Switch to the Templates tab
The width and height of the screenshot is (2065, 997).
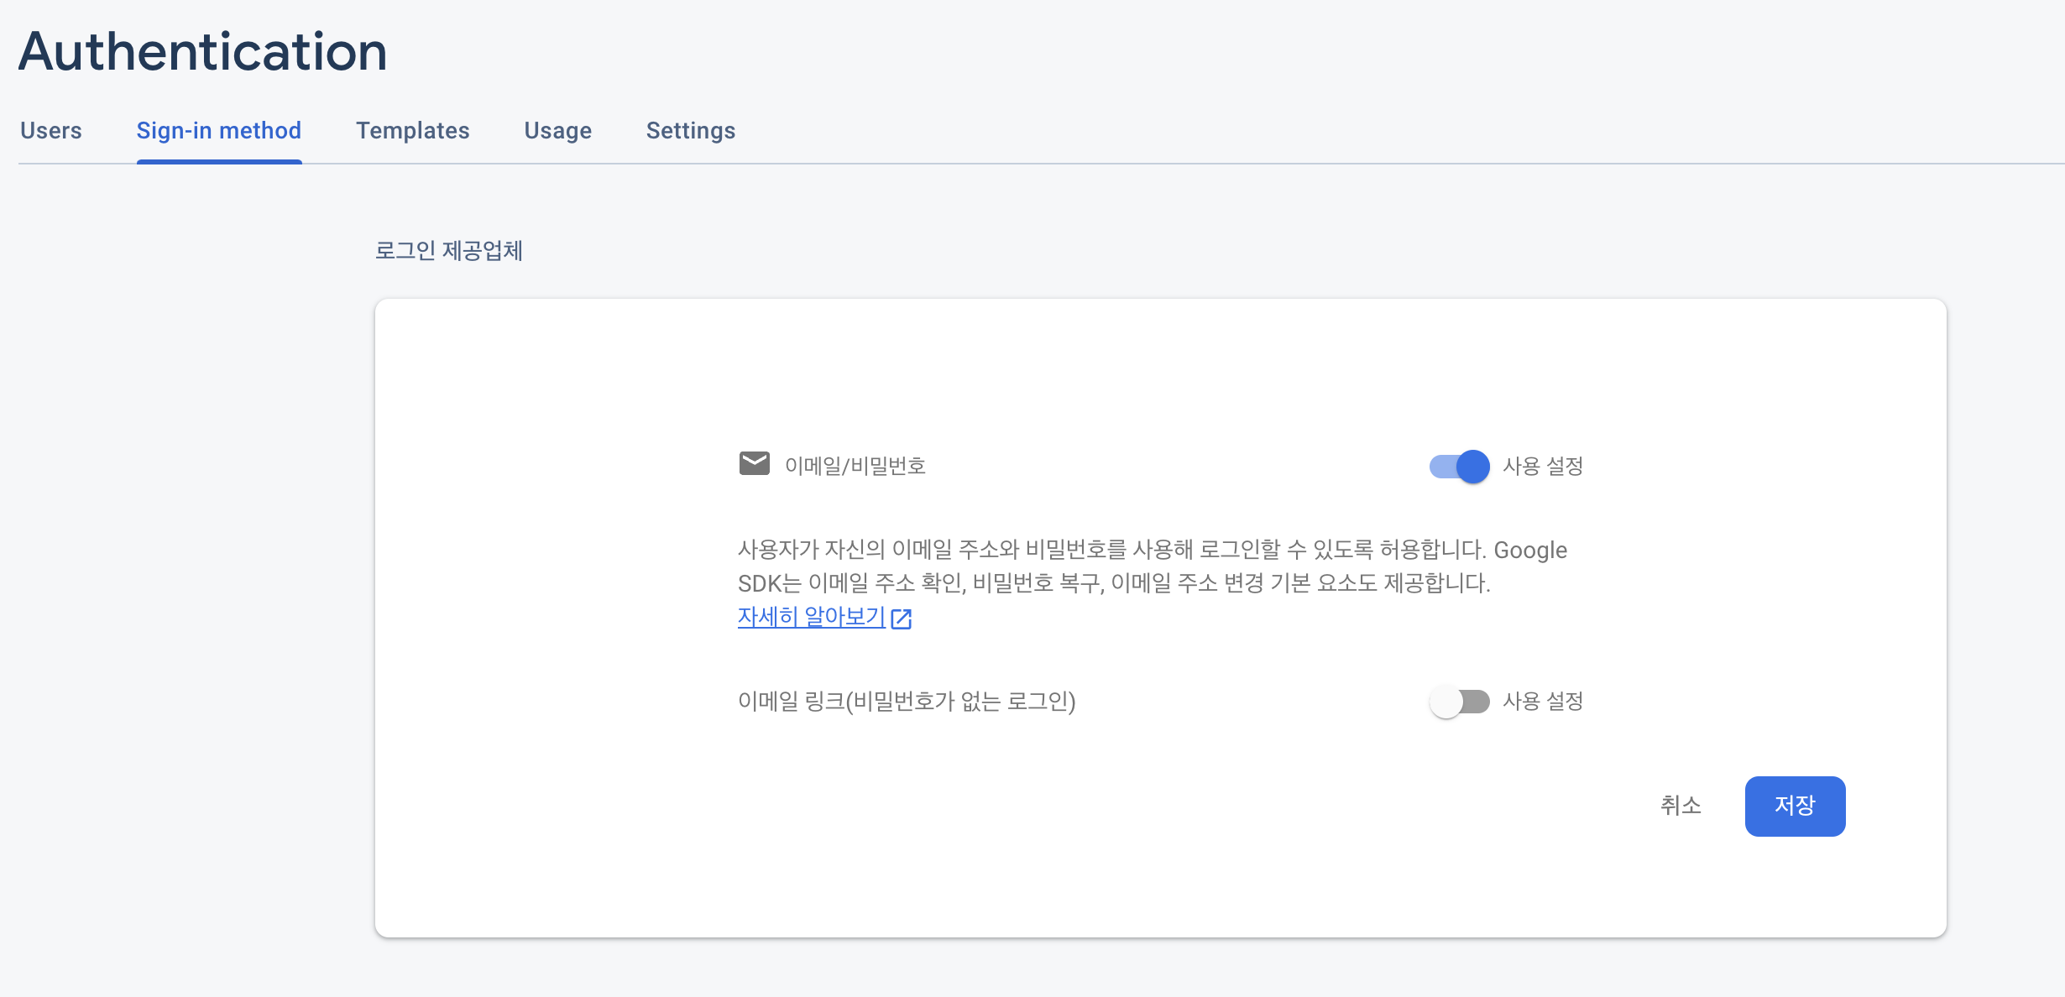click(412, 131)
